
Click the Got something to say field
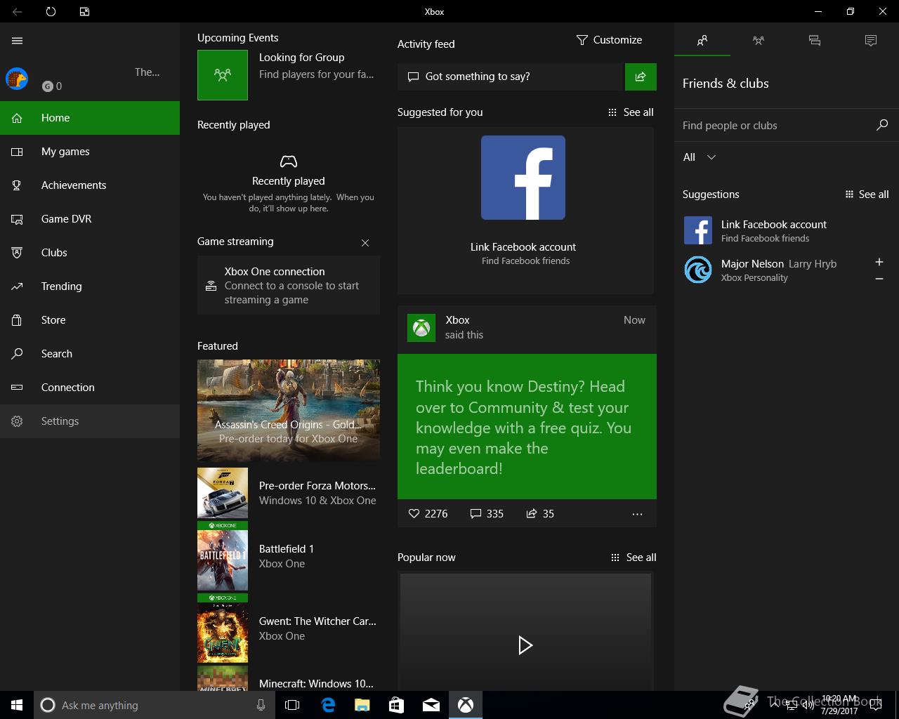click(x=511, y=77)
